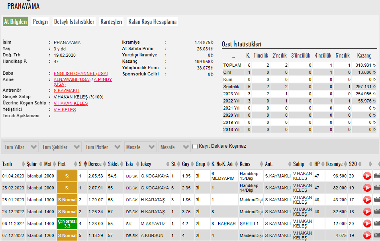Viewport: 380px width, 241px height.
Task: Expand the Tüm Şehirler dropdown
Action: coord(61,147)
